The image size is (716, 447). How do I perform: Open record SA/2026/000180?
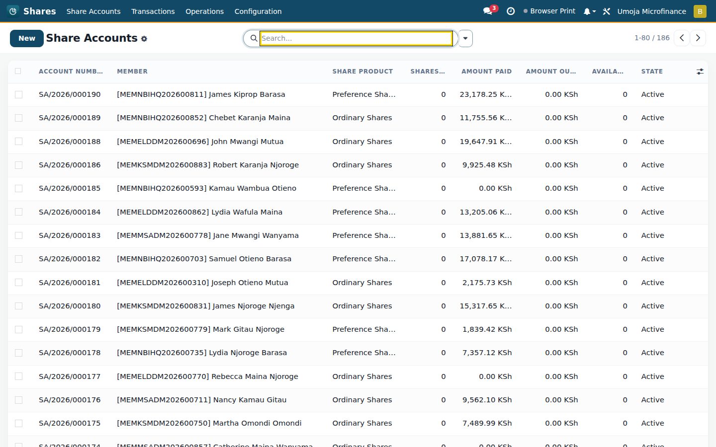(x=70, y=306)
